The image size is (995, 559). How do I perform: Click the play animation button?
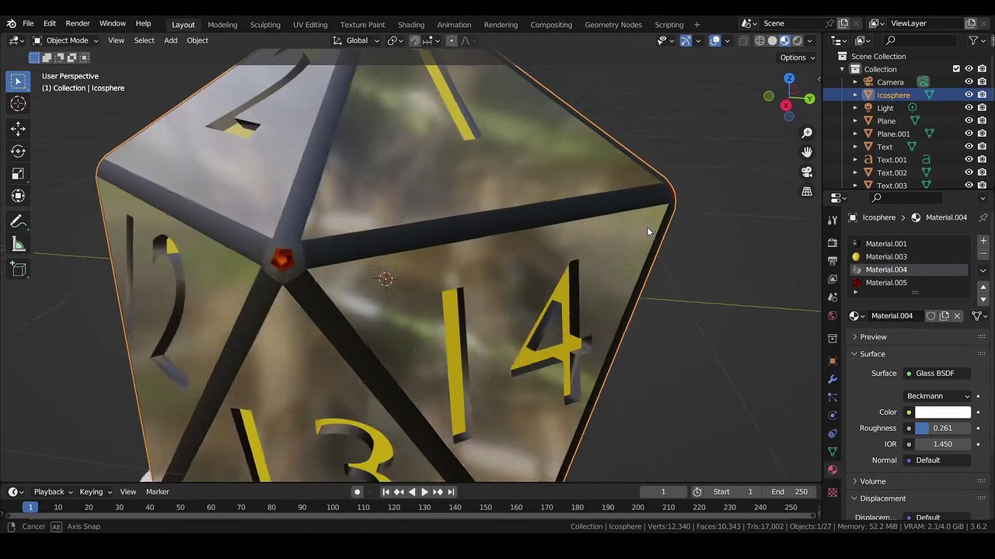tap(424, 491)
